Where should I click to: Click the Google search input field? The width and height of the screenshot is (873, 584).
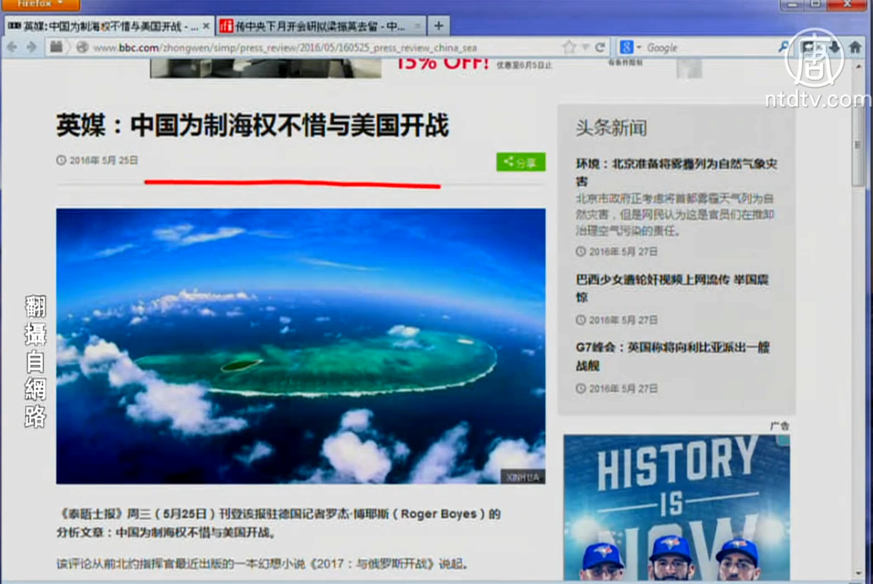(709, 47)
